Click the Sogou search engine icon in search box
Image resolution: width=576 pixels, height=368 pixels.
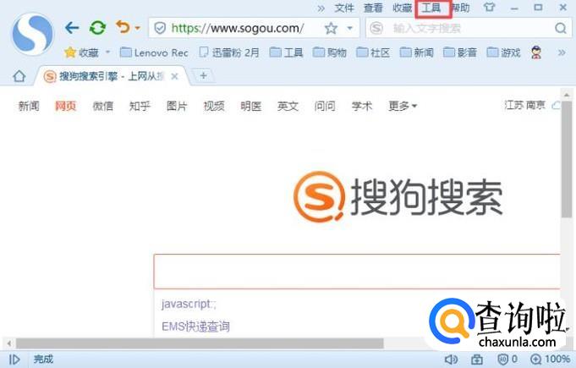[x=376, y=28]
